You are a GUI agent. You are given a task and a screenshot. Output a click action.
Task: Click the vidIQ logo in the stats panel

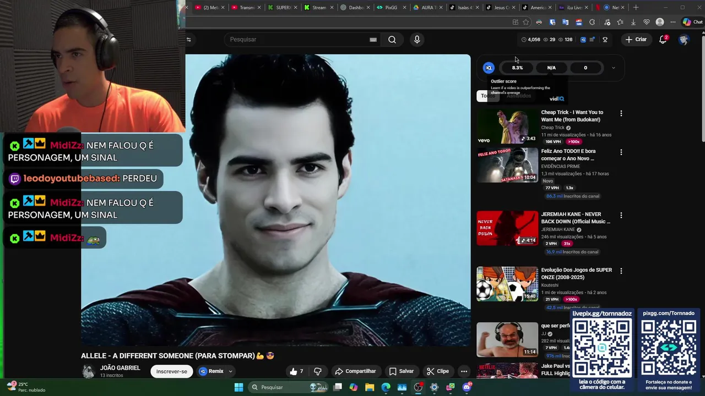click(489, 68)
